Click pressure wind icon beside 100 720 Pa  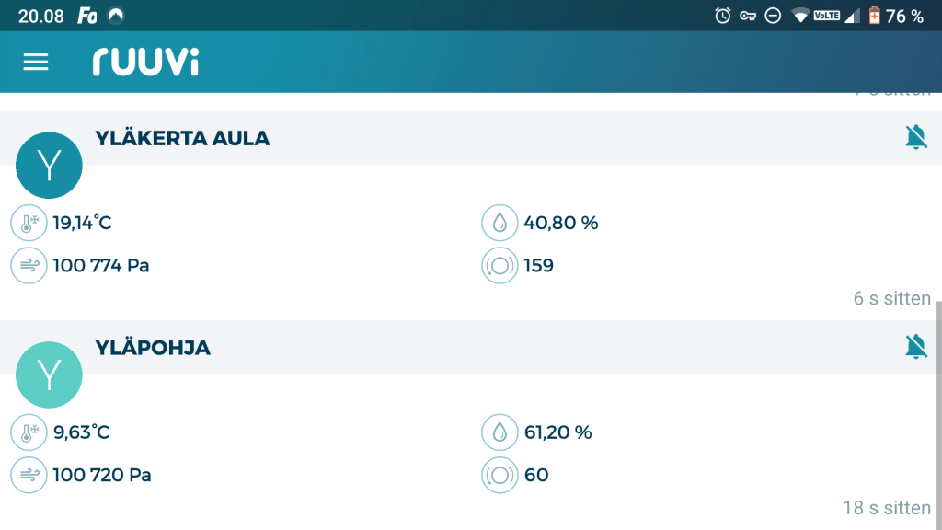click(x=29, y=475)
